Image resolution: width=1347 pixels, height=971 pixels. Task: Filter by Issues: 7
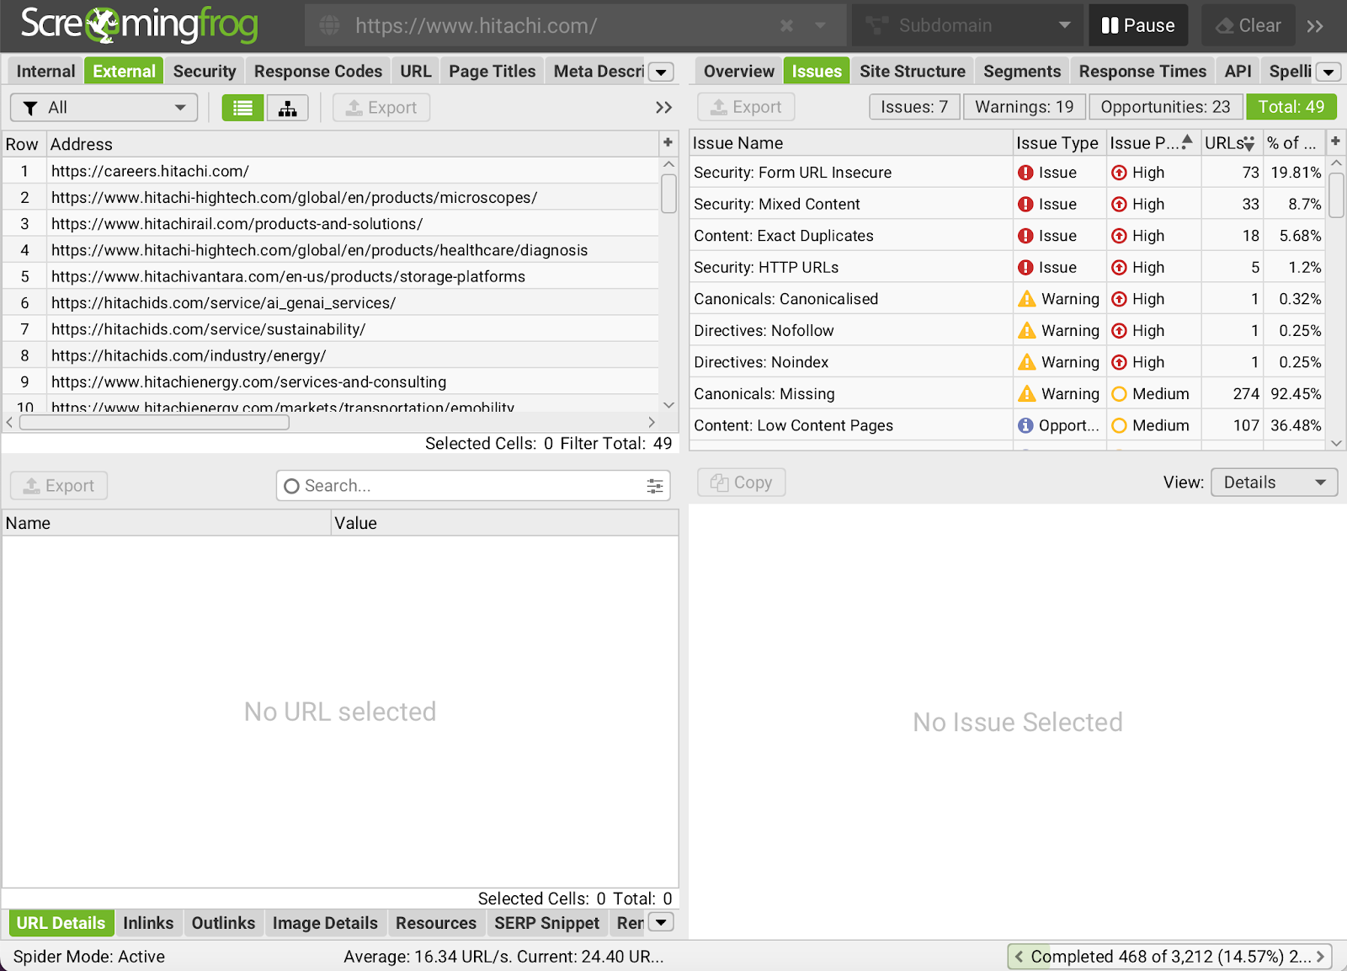click(x=914, y=107)
